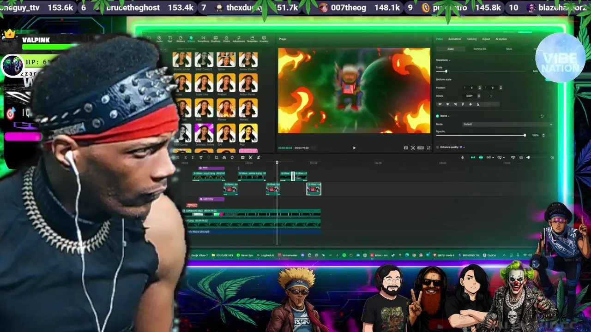Click the Blend reset arrow icon
This screenshot has height=332, width=591.
[542, 116]
